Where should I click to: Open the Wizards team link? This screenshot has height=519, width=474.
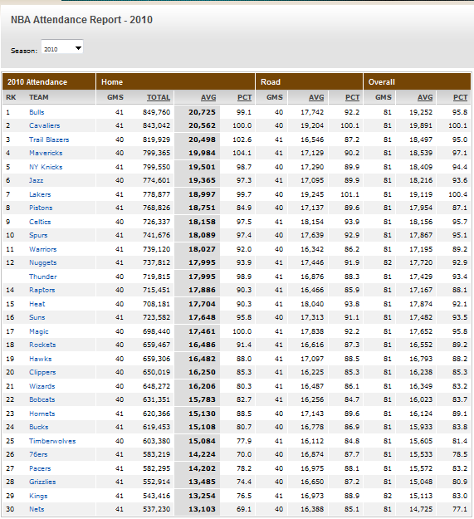click(x=42, y=387)
